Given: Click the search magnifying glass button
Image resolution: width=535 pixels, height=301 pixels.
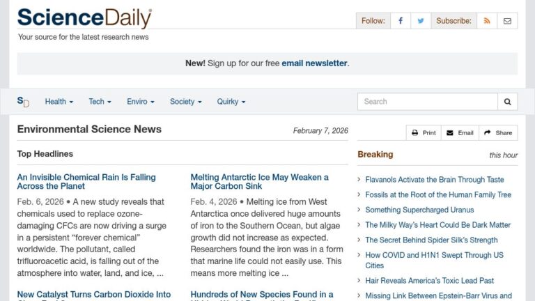Looking at the screenshot, I should pyautogui.click(x=508, y=102).
